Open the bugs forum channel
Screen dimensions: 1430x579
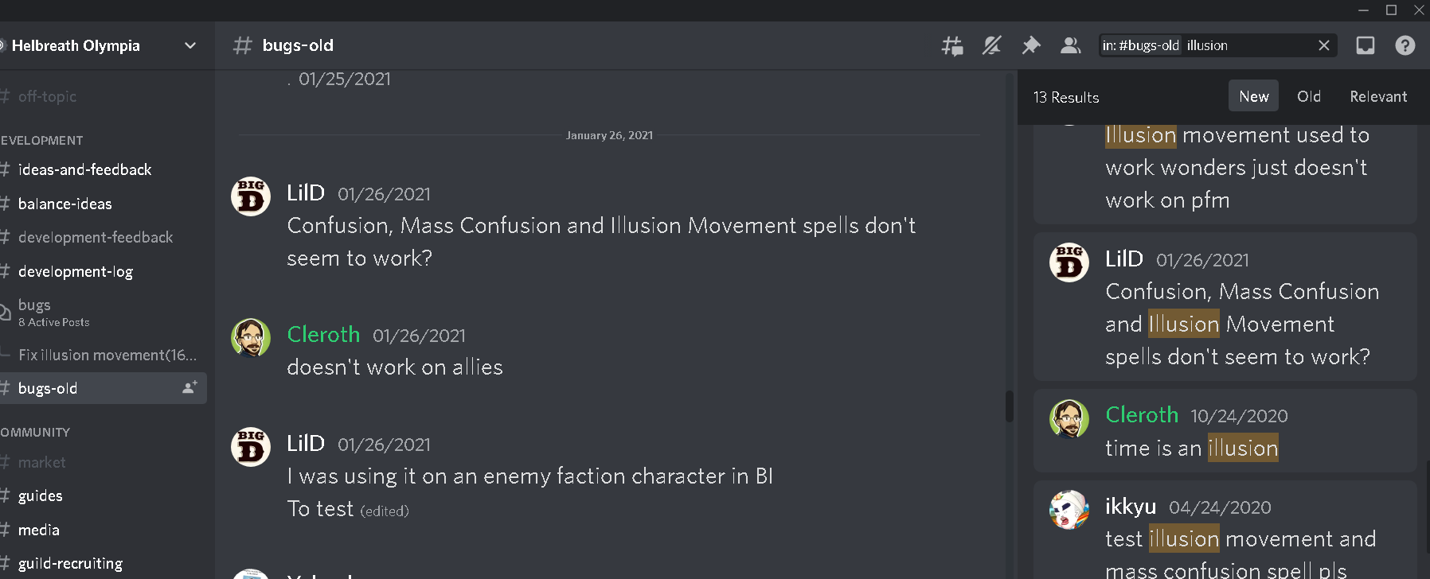35,305
